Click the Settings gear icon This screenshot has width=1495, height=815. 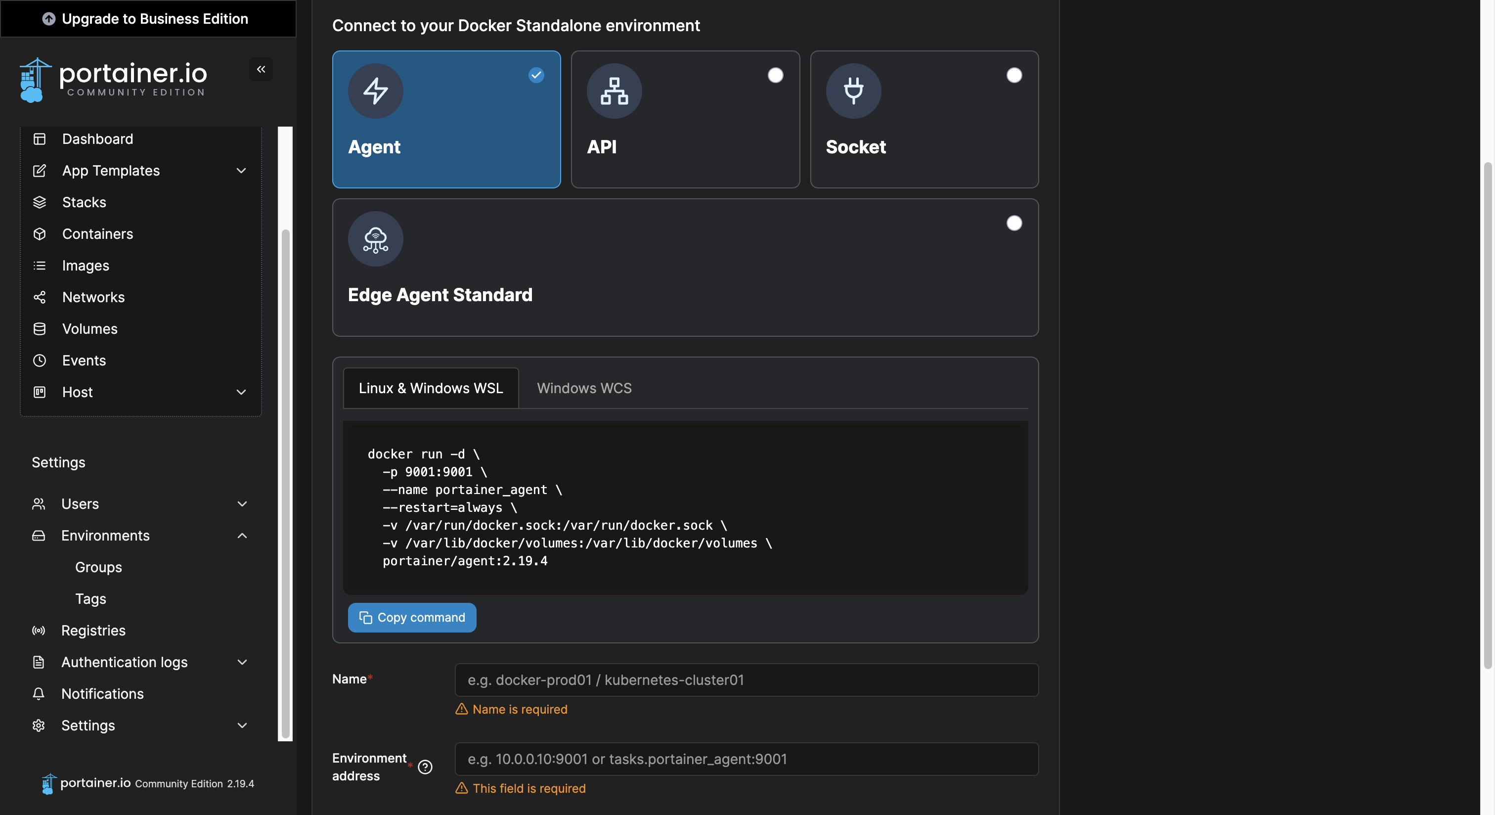pyautogui.click(x=38, y=725)
